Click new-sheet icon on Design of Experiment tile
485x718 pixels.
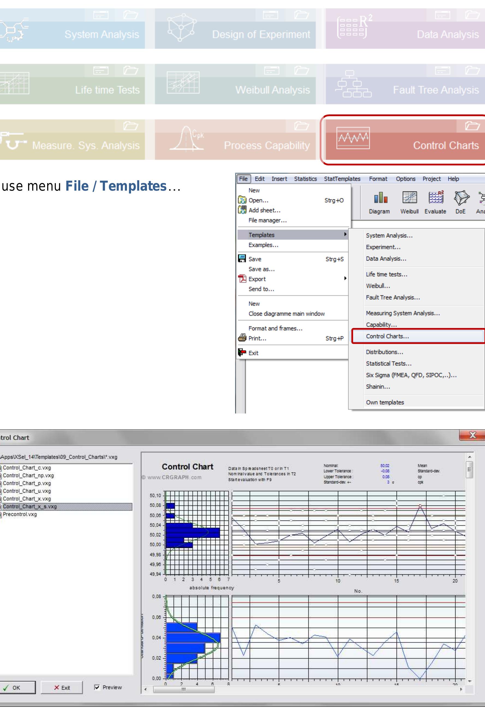[x=270, y=15]
